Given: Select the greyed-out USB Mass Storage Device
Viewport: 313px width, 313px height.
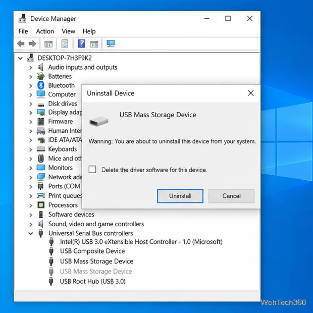Looking at the screenshot, I should 96,271.
